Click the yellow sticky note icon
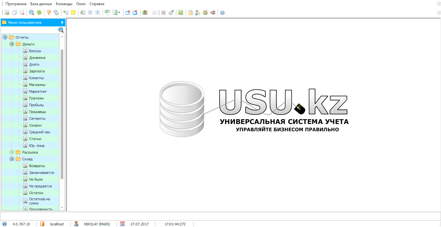The height and width of the screenshot is (227, 441). click(x=73, y=13)
